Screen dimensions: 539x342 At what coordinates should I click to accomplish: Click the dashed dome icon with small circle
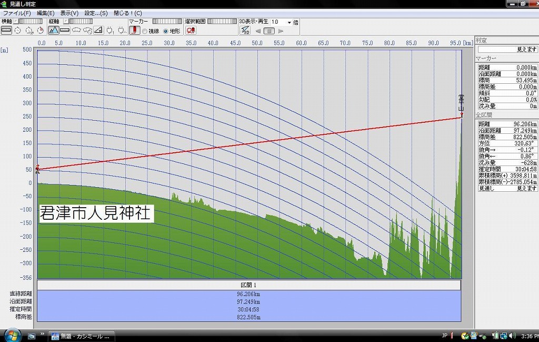click(x=87, y=31)
